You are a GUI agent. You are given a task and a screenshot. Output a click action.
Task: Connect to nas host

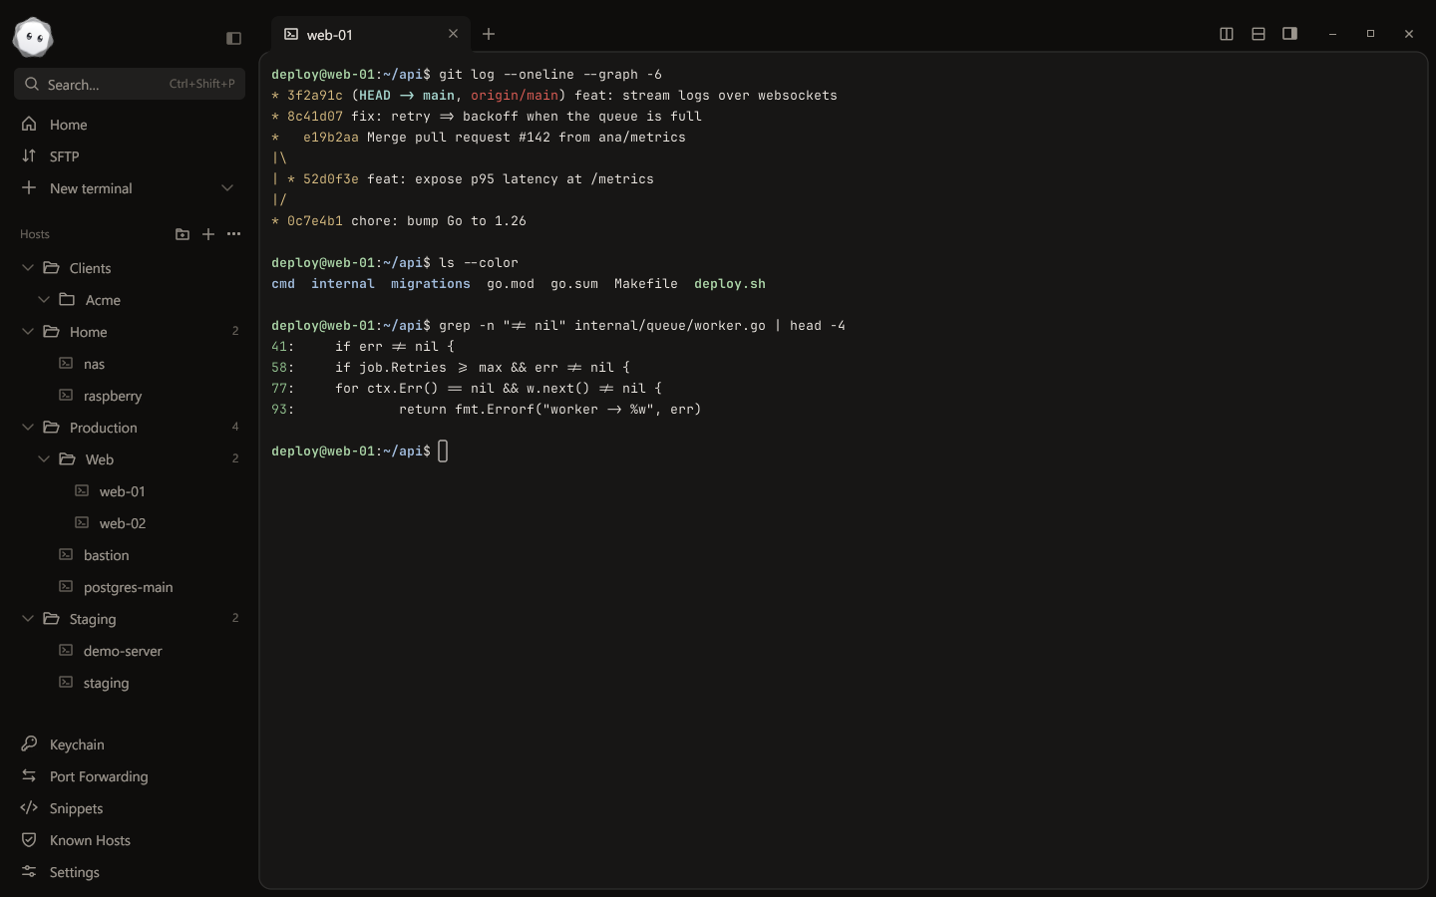point(130,364)
